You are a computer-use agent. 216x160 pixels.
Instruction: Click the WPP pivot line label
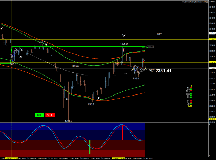pos(160,34)
